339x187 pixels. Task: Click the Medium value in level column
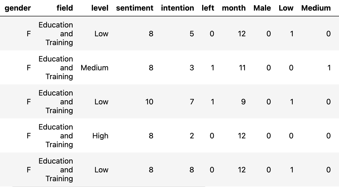point(95,68)
